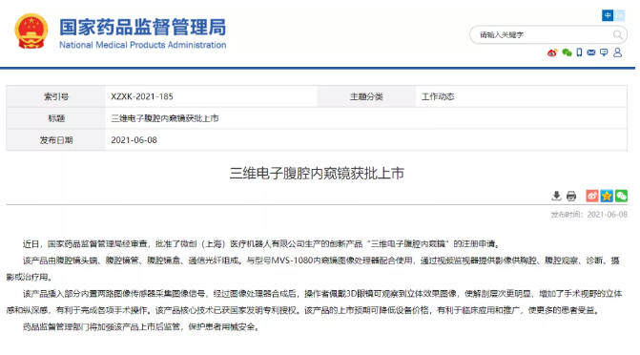Download the article using the download icon

[x=556, y=196]
